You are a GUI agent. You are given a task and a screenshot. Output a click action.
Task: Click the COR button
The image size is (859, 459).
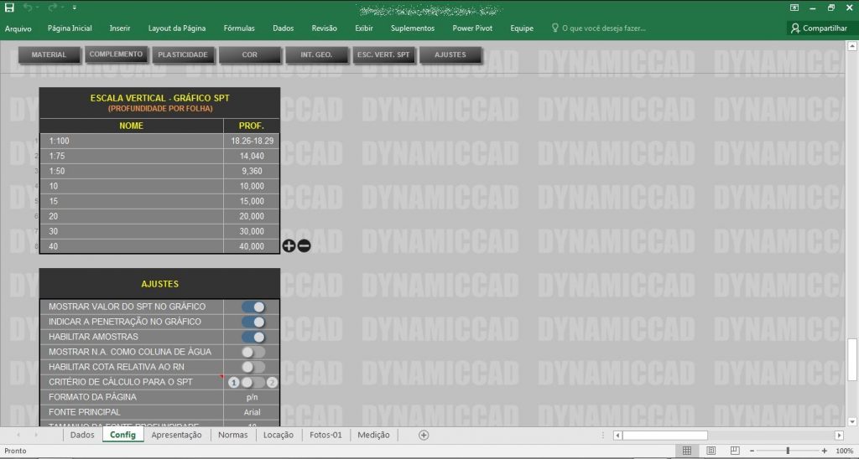point(250,54)
